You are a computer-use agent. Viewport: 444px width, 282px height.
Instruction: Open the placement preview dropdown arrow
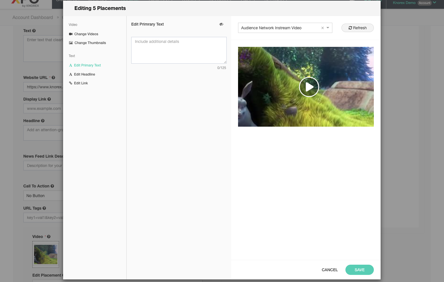[328, 28]
